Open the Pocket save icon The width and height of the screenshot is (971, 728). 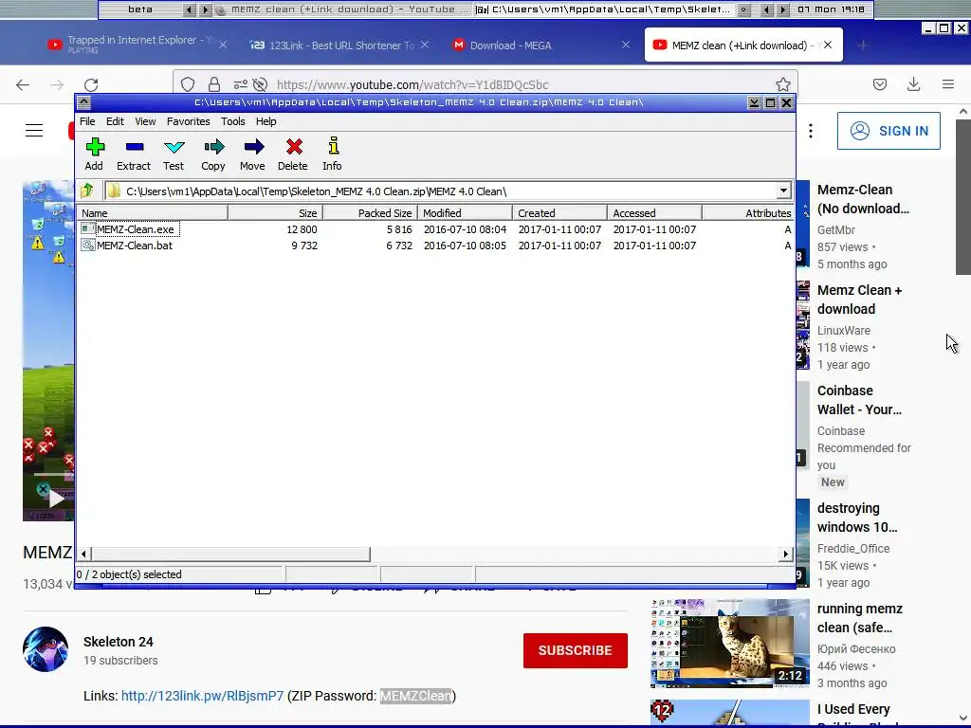[x=880, y=84]
